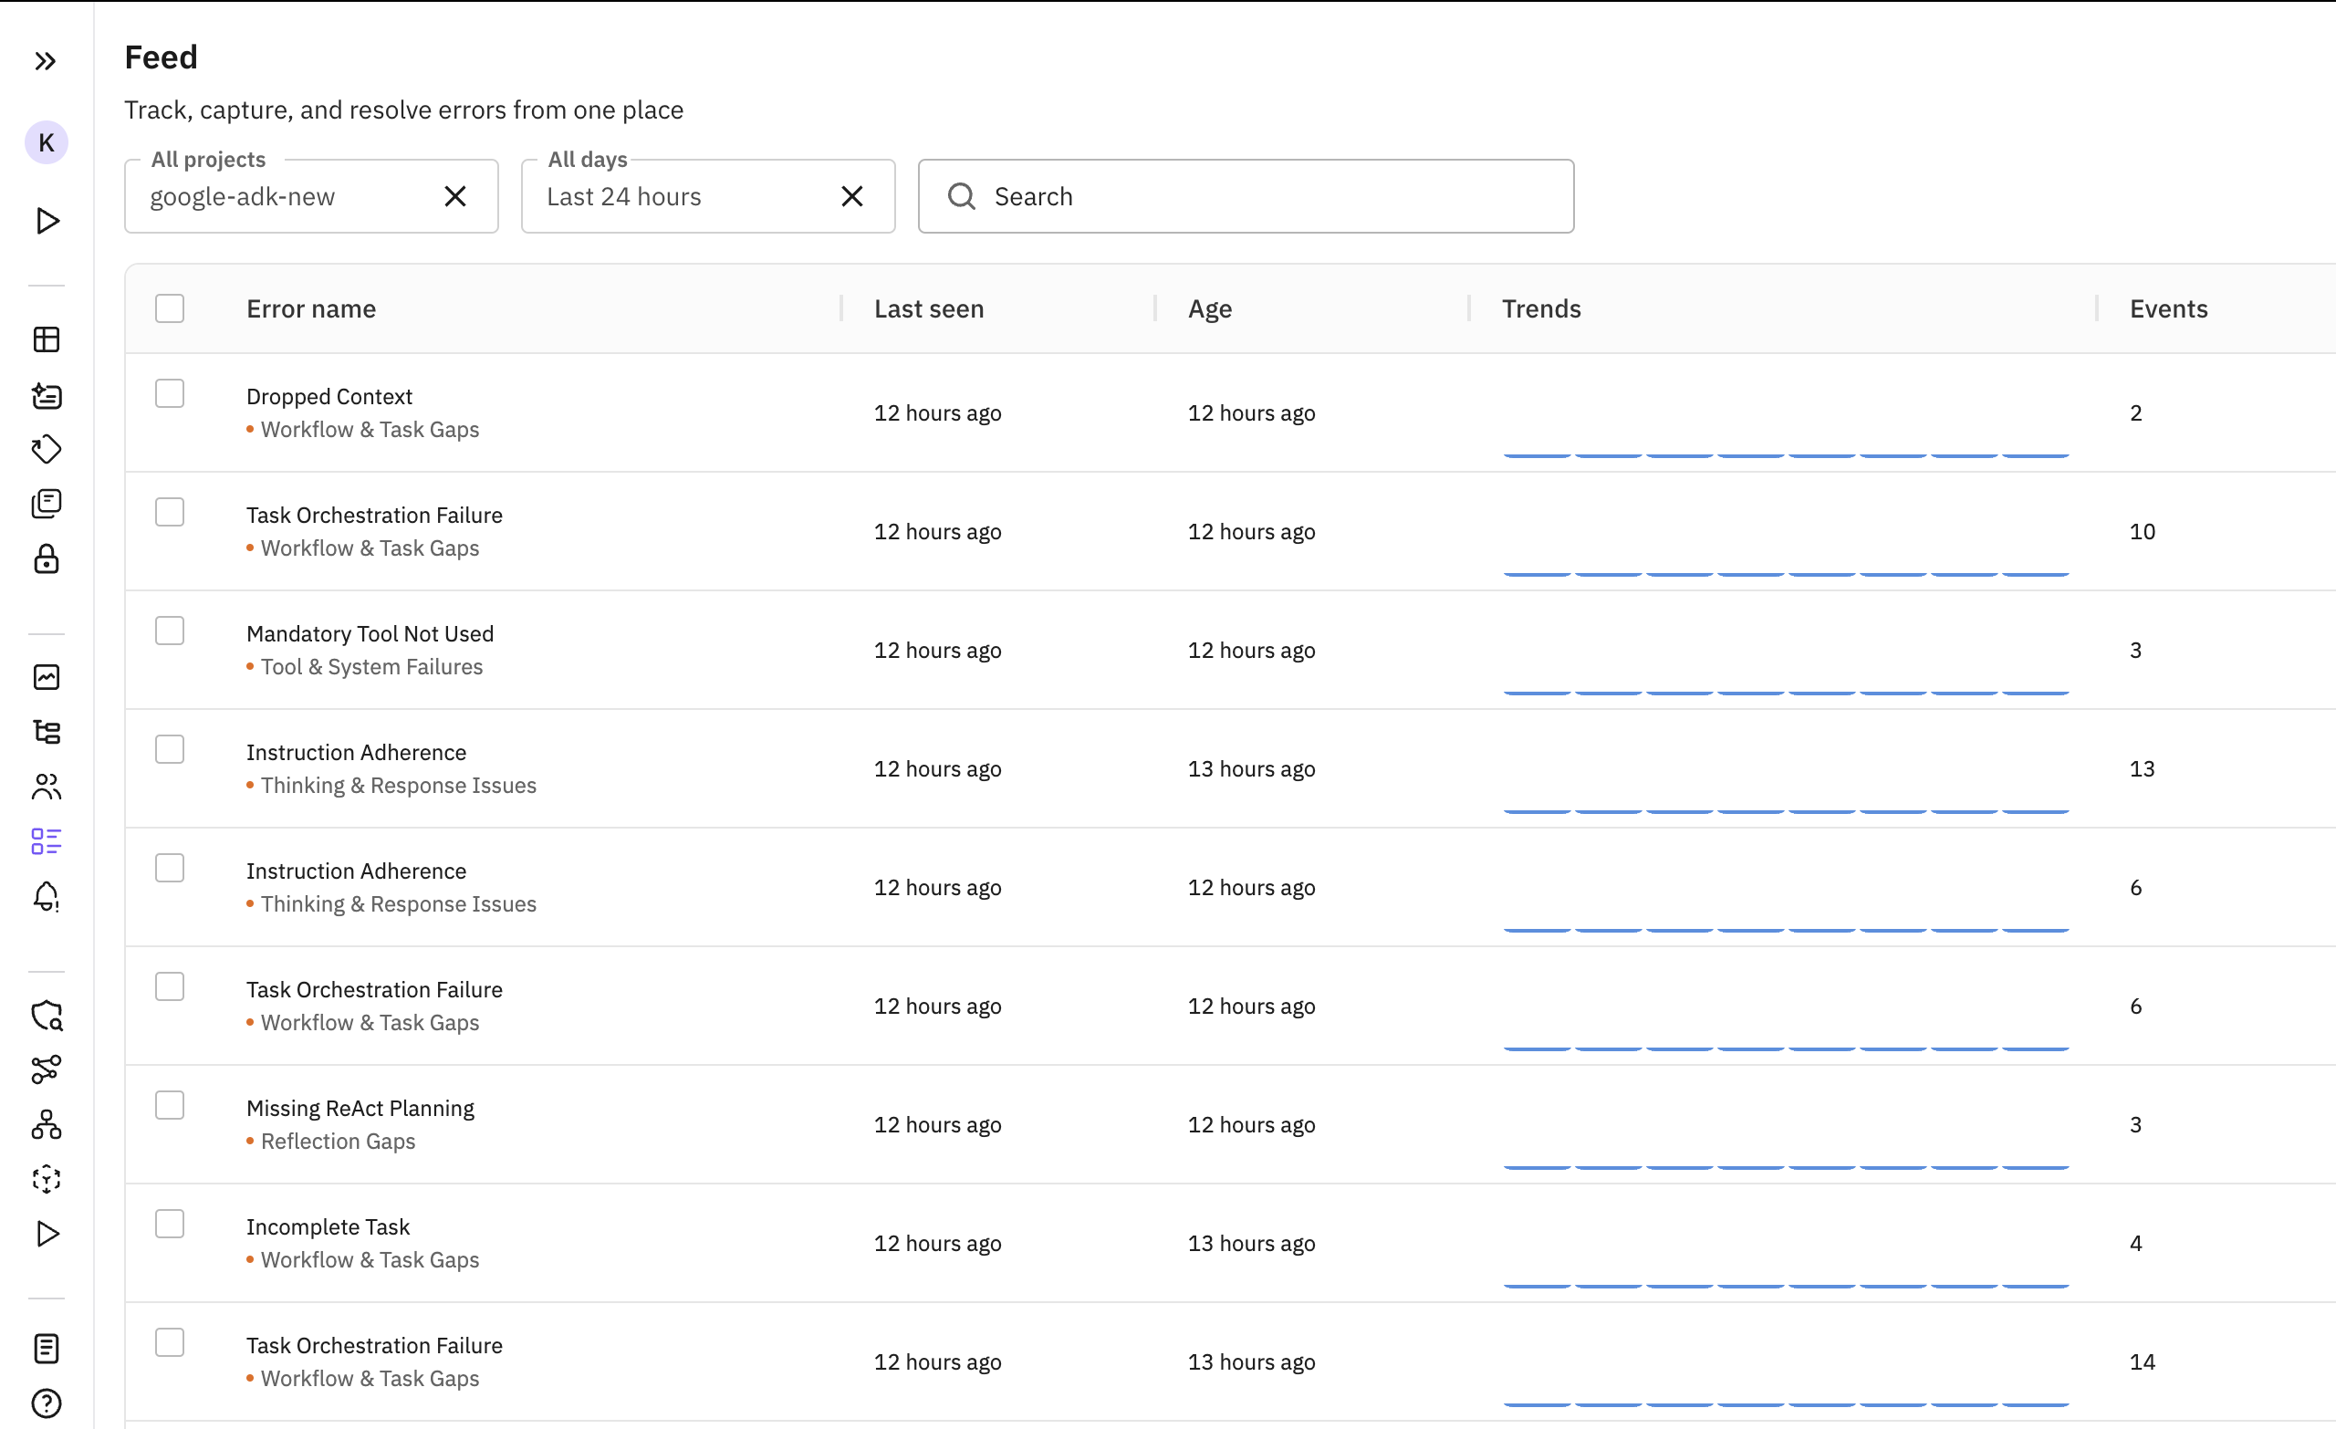The width and height of the screenshot is (2336, 1429).
Task: Open the K user avatar
Action: (x=47, y=143)
